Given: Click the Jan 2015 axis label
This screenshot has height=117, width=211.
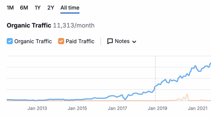Looking at the screenshot, I should click(x=77, y=108).
